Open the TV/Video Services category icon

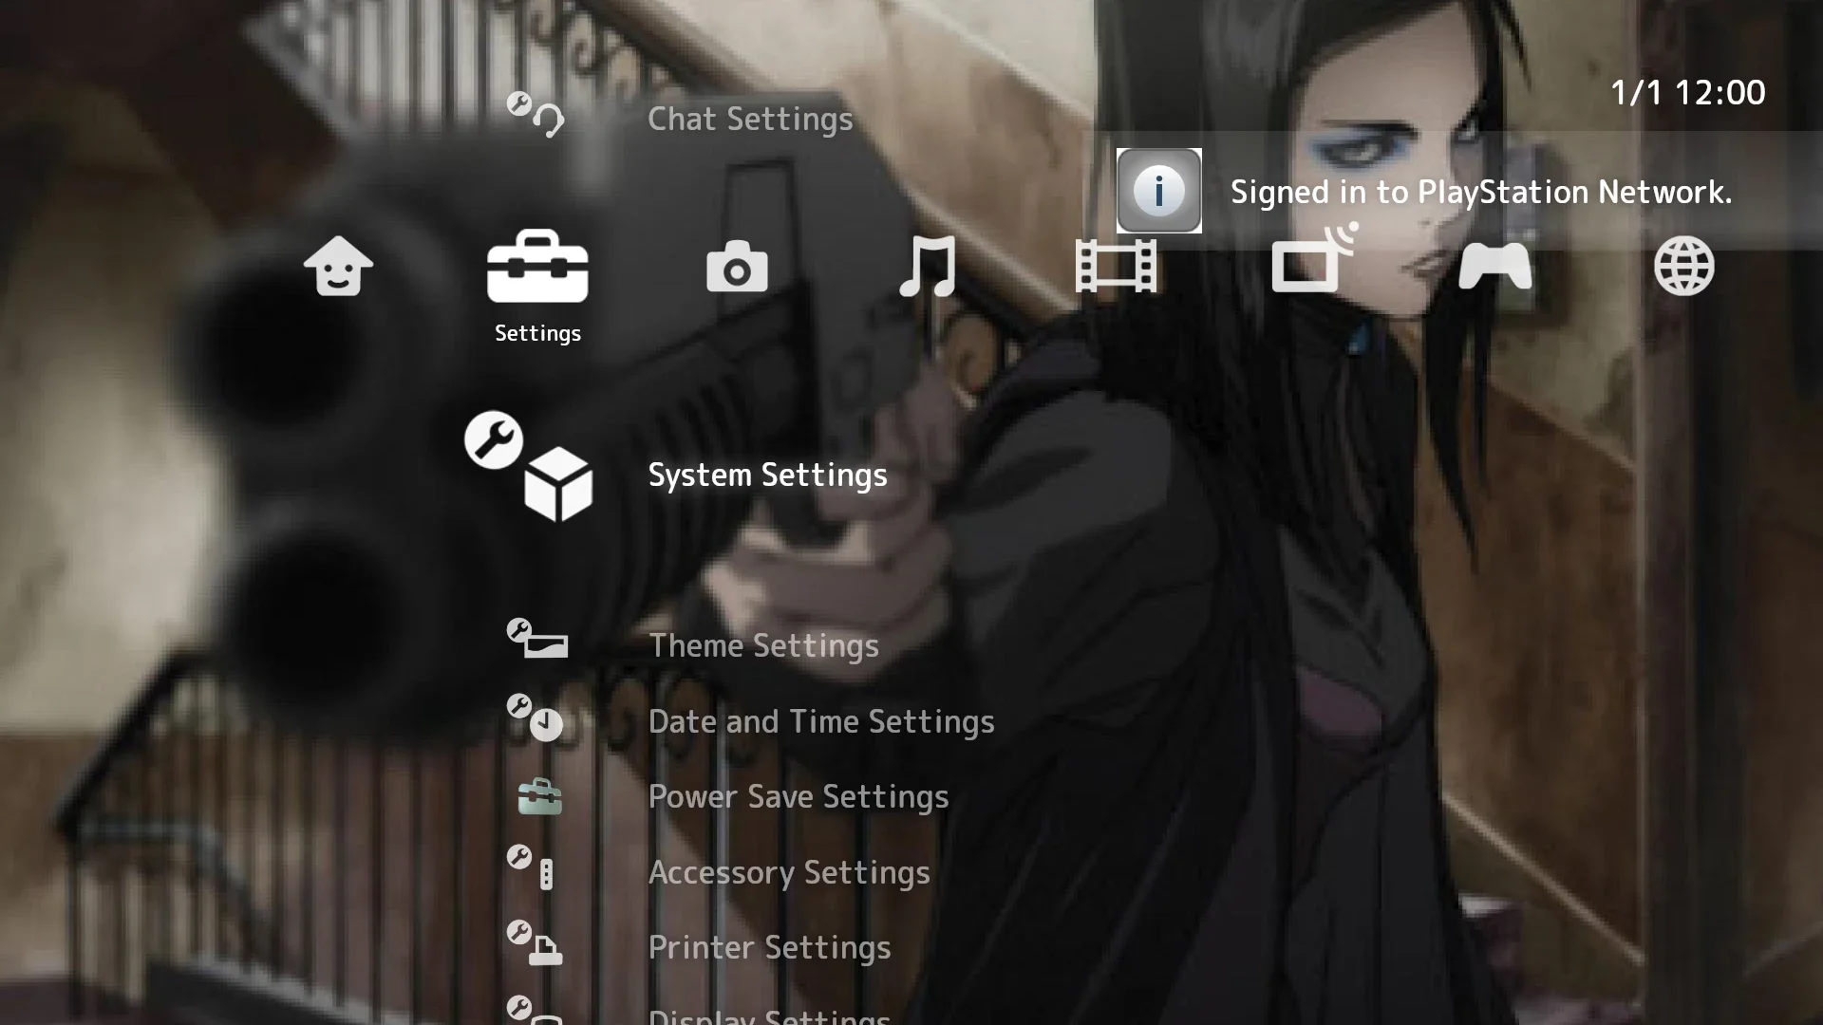(x=1315, y=258)
